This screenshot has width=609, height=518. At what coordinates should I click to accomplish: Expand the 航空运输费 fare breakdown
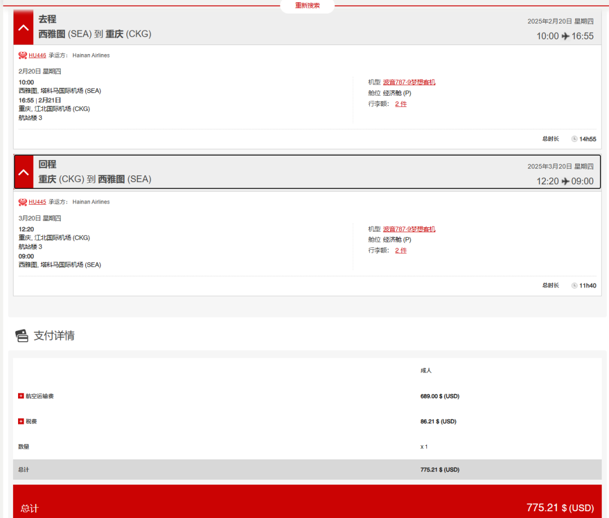coord(21,396)
